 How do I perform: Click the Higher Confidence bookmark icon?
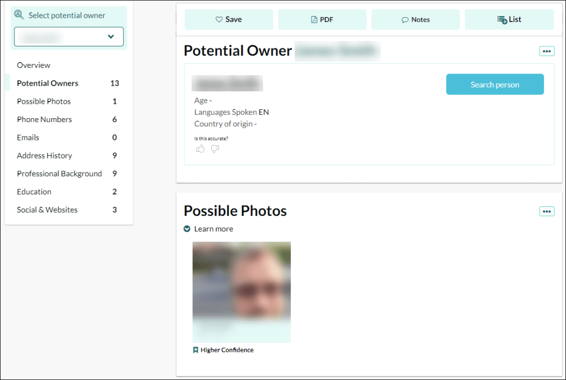point(196,350)
